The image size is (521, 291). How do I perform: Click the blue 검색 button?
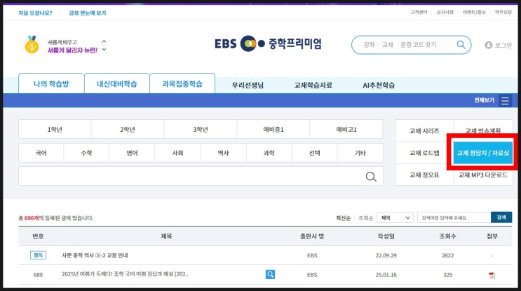pos(501,217)
